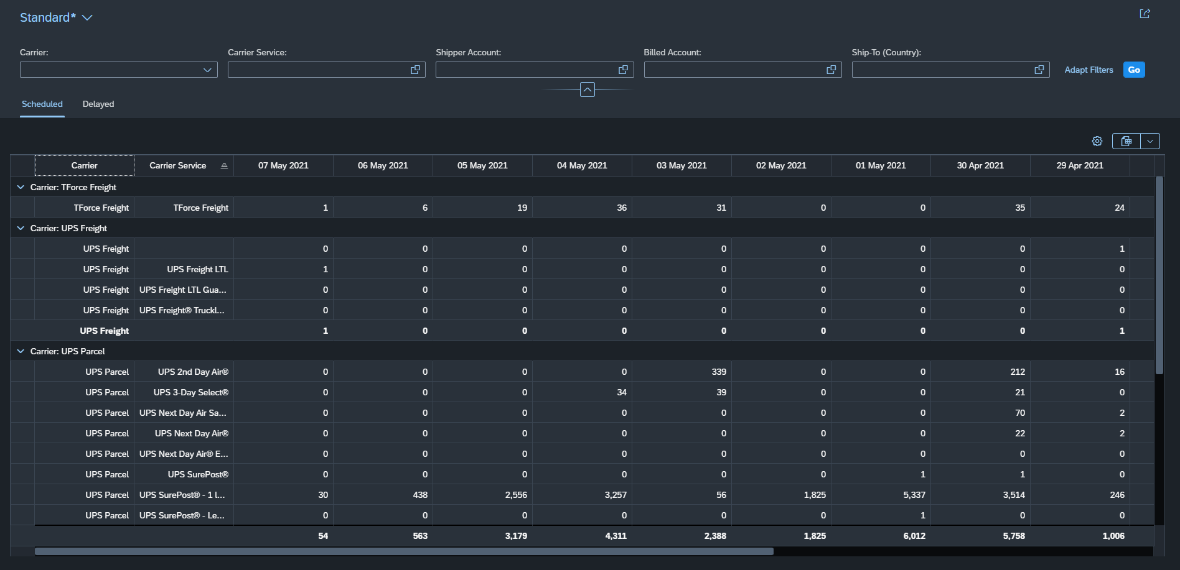
Task: Open value help for Shipper Account field
Action: (x=623, y=70)
